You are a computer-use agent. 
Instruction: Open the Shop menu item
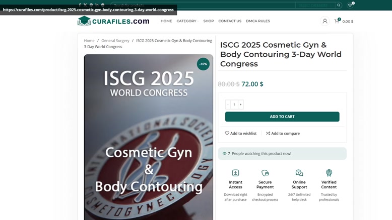point(209,21)
